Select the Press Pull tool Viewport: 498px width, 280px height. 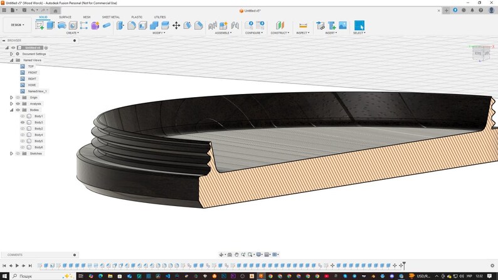(120, 25)
